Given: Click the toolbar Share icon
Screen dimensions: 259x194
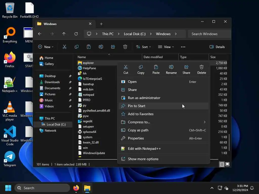Looking at the screenshot, I should 113,47.
